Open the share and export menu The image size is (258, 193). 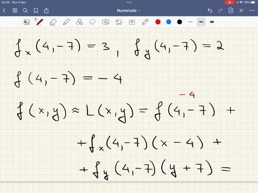[x=46, y=10]
